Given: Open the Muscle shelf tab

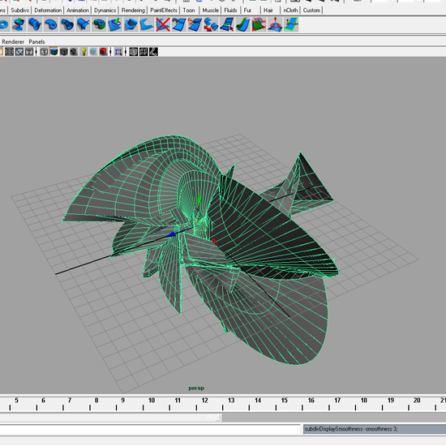Looking at the screenshot, I should [x=211, y=11].
